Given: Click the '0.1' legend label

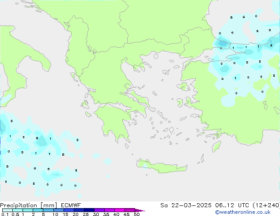Looking at the screenshot, I should coord(5,214).
